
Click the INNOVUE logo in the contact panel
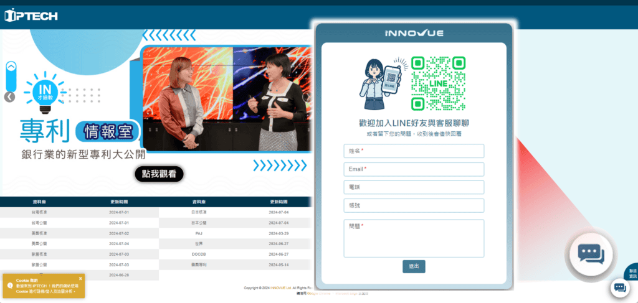[414, 33]
